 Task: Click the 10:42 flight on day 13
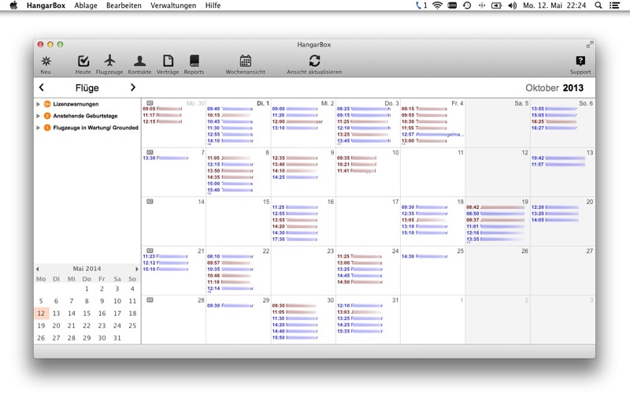tap(558, 158)
